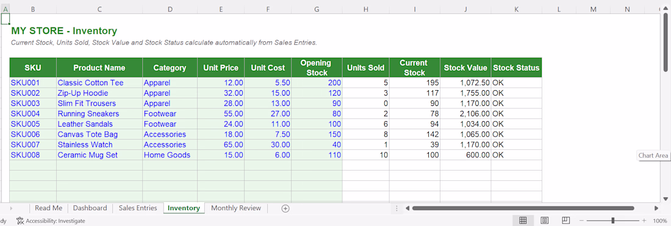The height and width of the screenshot is (226, 671).
Task: Select column E header
Action: click(221, 9)
